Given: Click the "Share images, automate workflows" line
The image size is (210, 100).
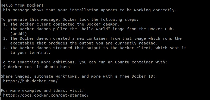Looking at the screenshot, I should point(78,76).
